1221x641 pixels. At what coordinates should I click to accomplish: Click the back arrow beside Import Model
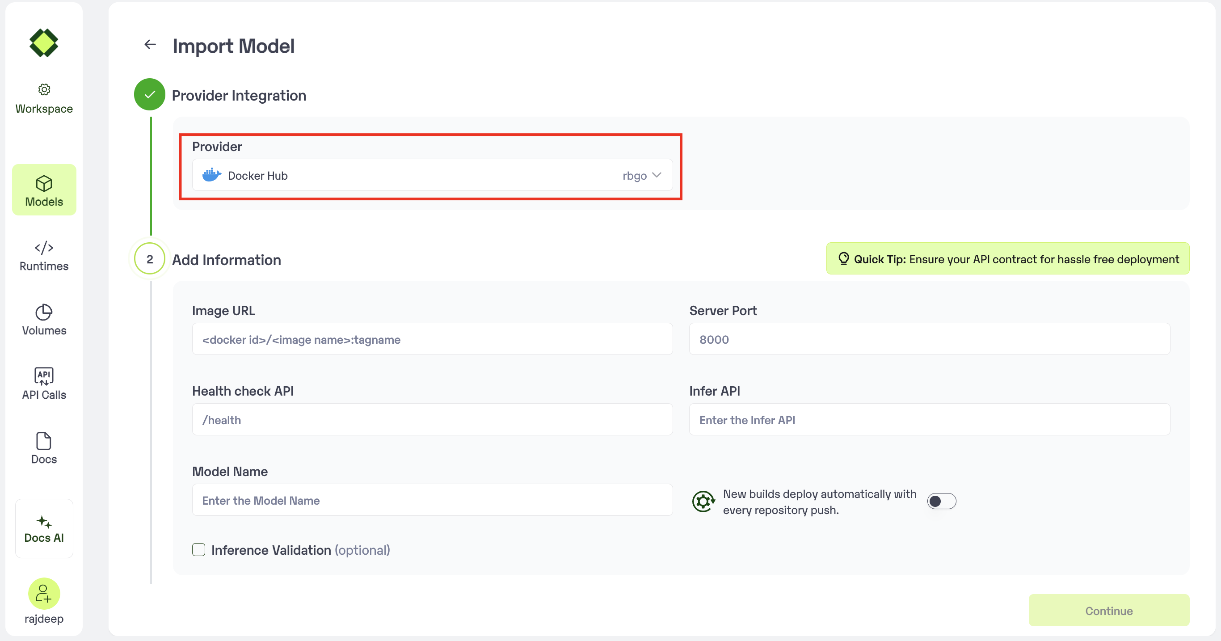click(x=150, y=45)
